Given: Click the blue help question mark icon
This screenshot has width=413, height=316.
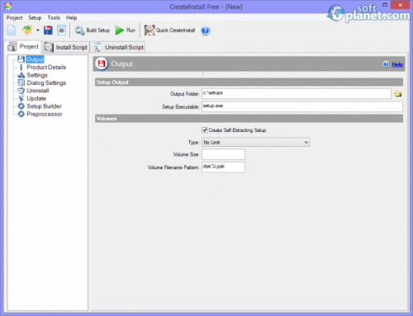Looking at the screenshot, I should (205, 31).
